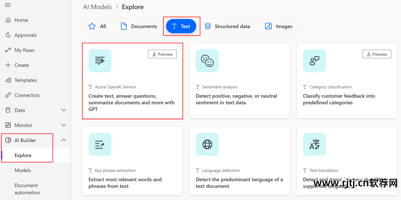Click the Key phrase extraction icon
401x200 pixels.
(100, 144)
